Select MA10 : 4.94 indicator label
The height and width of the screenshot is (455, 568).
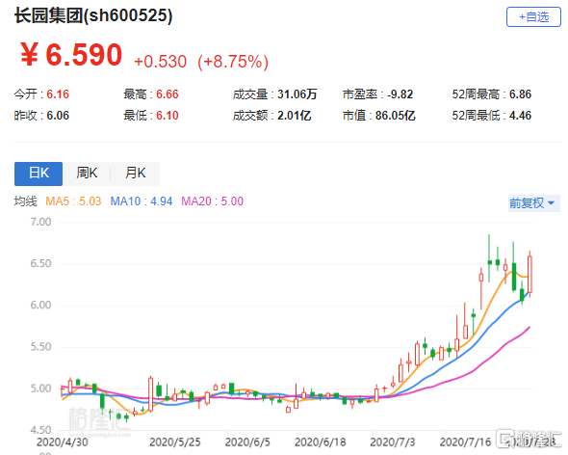(142, 201)
